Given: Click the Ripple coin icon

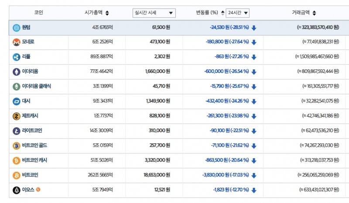Looking at the screenshot, I should pyautogui.click(x=17, y=57).
